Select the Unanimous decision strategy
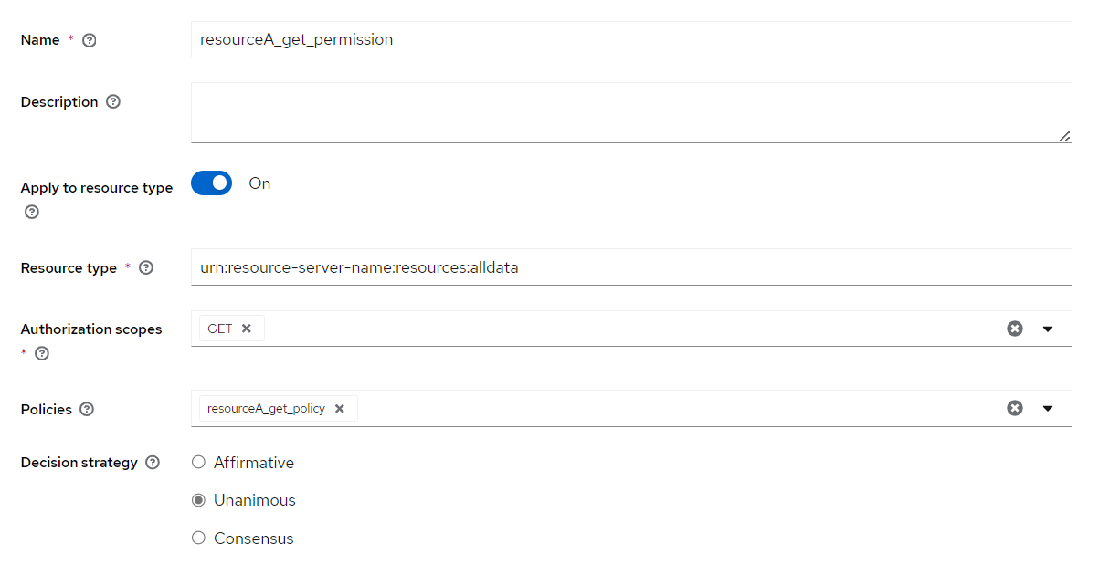This screenshot has height=564, width=1120. (x=198, y=499)
